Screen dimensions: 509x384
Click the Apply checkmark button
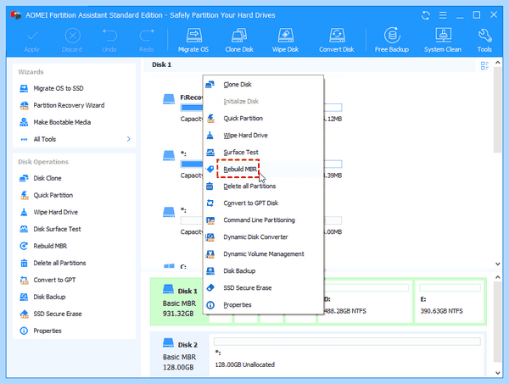coord(32,40)
